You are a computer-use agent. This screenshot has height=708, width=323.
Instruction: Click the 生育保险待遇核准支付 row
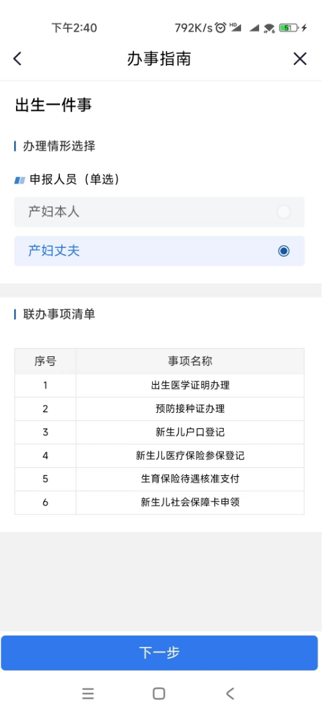coord(159,479)
